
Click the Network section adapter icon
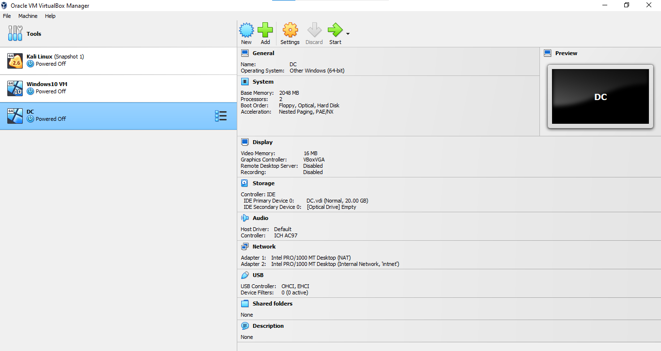245,247
